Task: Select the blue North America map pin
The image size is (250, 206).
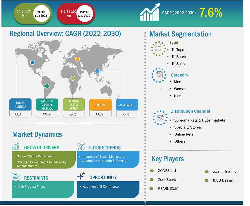Action: [33, 62]
